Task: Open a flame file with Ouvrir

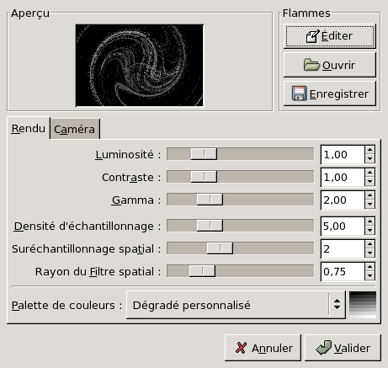Action: [330, 65]
